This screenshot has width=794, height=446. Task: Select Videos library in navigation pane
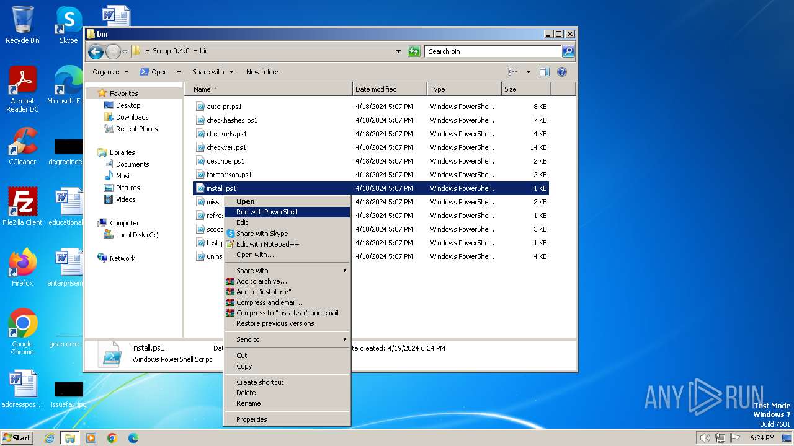coord(125,199)
